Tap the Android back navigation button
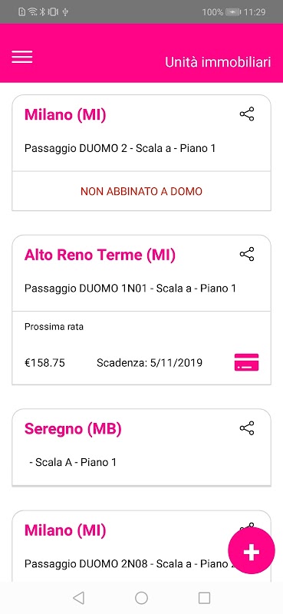This screenshot has height=614, width=283. click(78, 598)
